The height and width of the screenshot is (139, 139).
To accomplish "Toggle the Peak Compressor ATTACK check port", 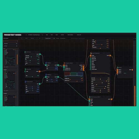I will point(91,65).
